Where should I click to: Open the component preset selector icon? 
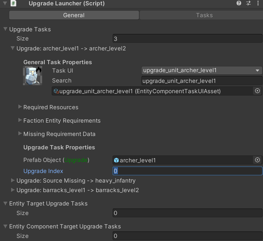248,3
